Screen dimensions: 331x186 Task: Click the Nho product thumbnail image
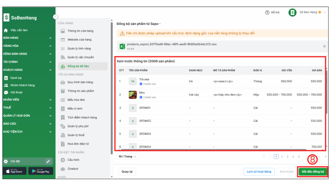(x=132, y=95)
